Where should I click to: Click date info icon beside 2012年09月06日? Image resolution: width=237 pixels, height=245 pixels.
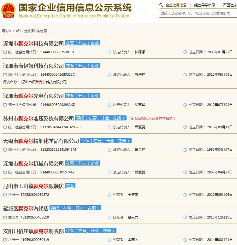pos(185,195)
